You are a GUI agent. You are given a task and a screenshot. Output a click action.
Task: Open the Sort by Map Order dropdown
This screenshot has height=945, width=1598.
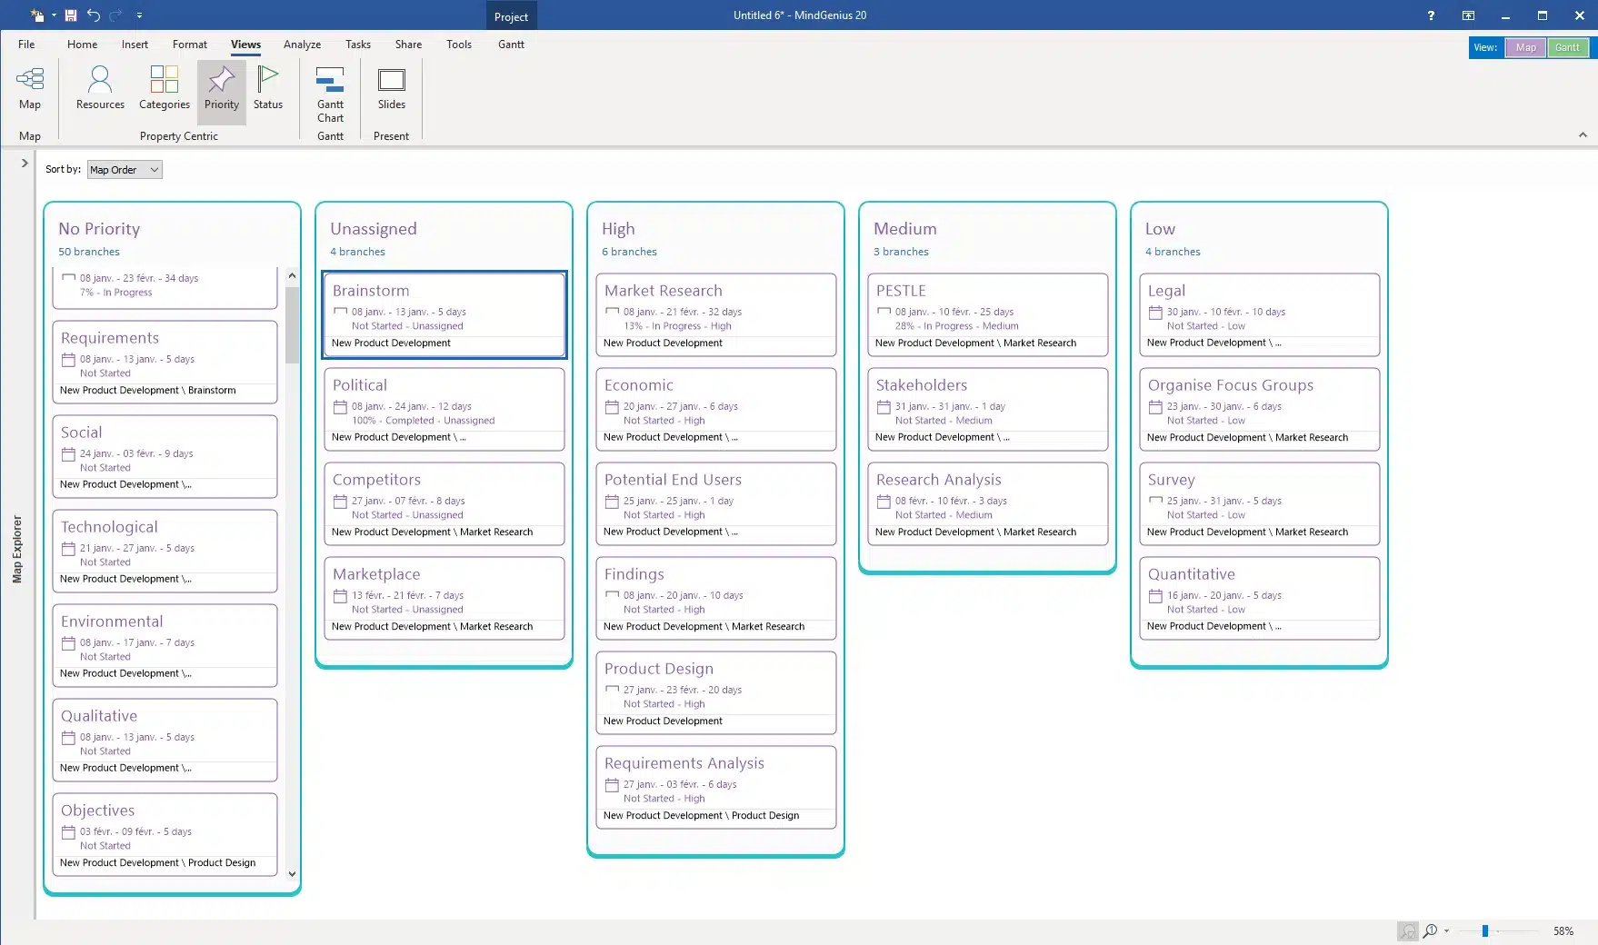click(125, 170)
